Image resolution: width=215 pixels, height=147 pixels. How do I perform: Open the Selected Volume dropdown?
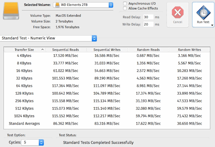click(x=83, y=5)
